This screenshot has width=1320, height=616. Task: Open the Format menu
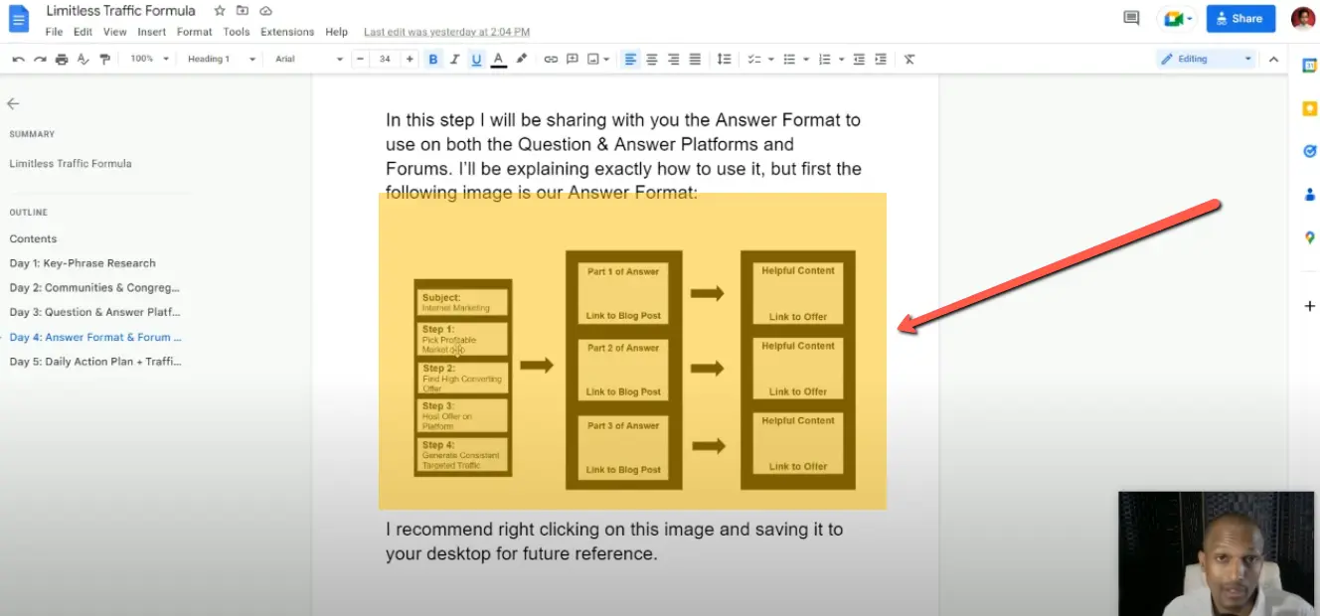(x=194, y=31)
